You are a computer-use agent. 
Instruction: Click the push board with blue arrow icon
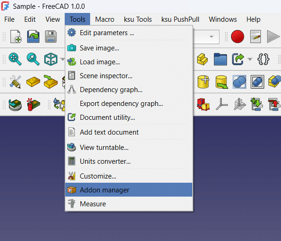point(15,105)
